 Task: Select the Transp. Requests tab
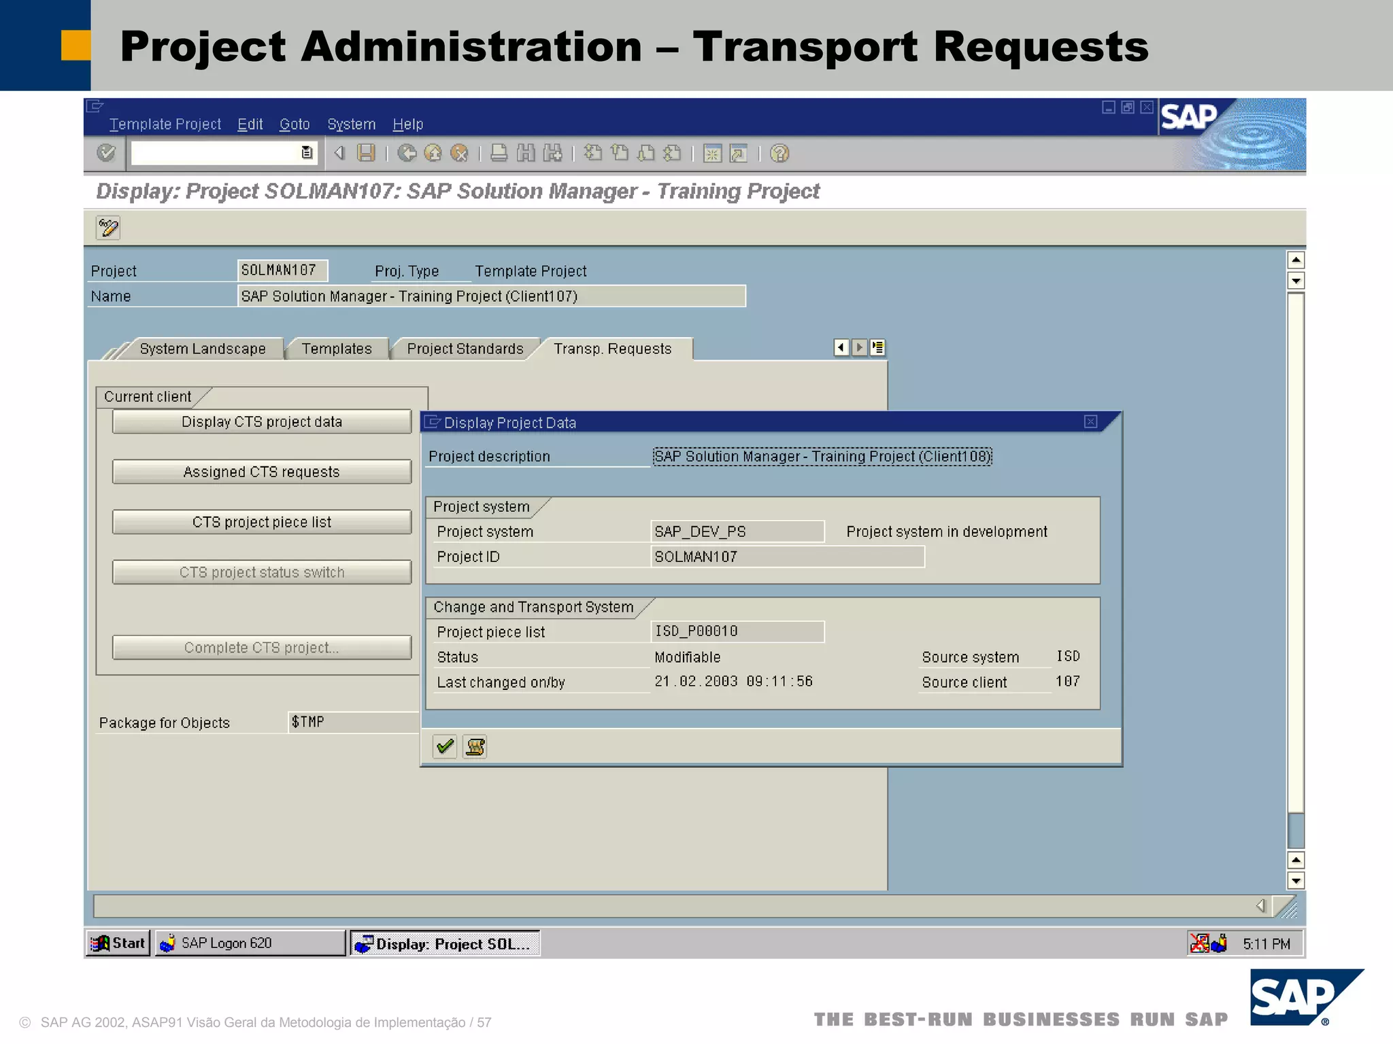pyautogui.click(x=612, y=349)
